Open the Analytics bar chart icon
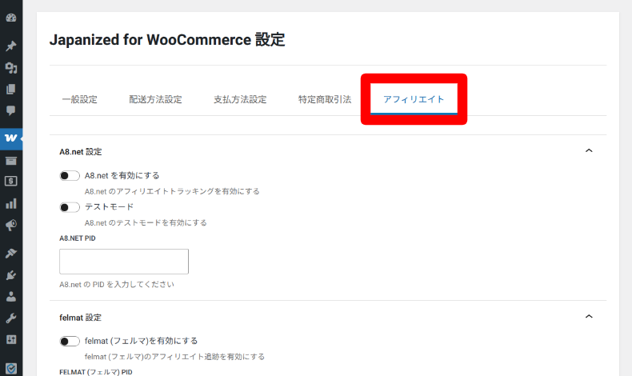 (11, 203)
